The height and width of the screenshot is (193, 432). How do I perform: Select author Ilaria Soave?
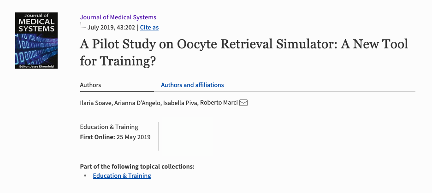coord(95,103)
